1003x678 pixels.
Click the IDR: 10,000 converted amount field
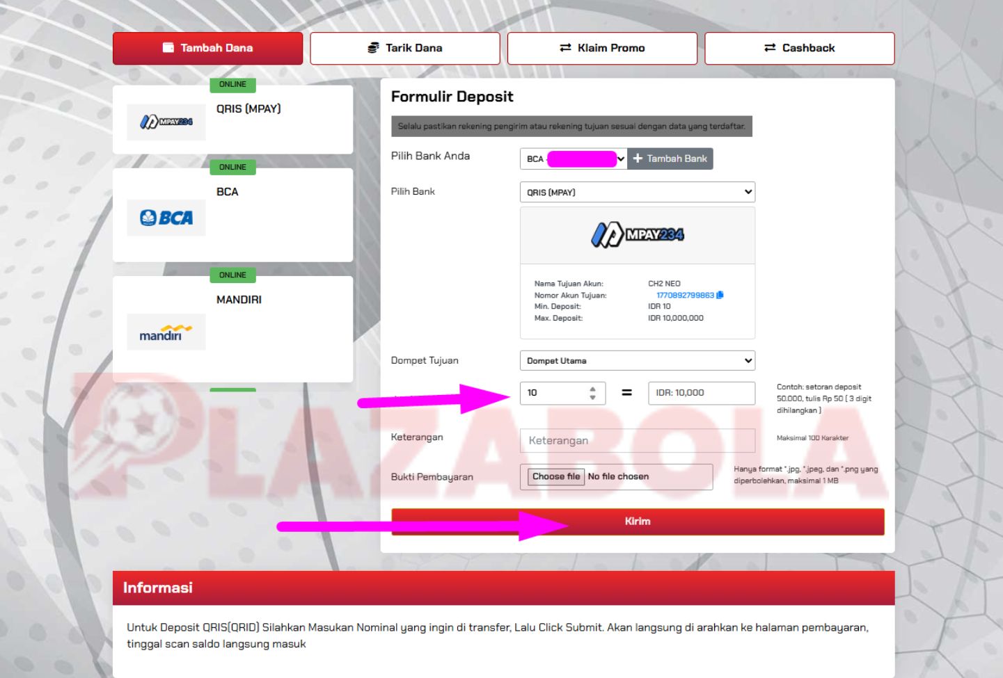click(x=702, y=393)
